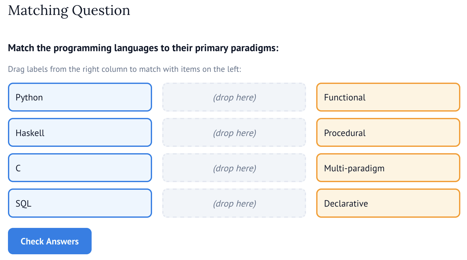Select the Procedural paradigm label
The width and height of the screenshot is (467, 260).
[x=388, y=133]
